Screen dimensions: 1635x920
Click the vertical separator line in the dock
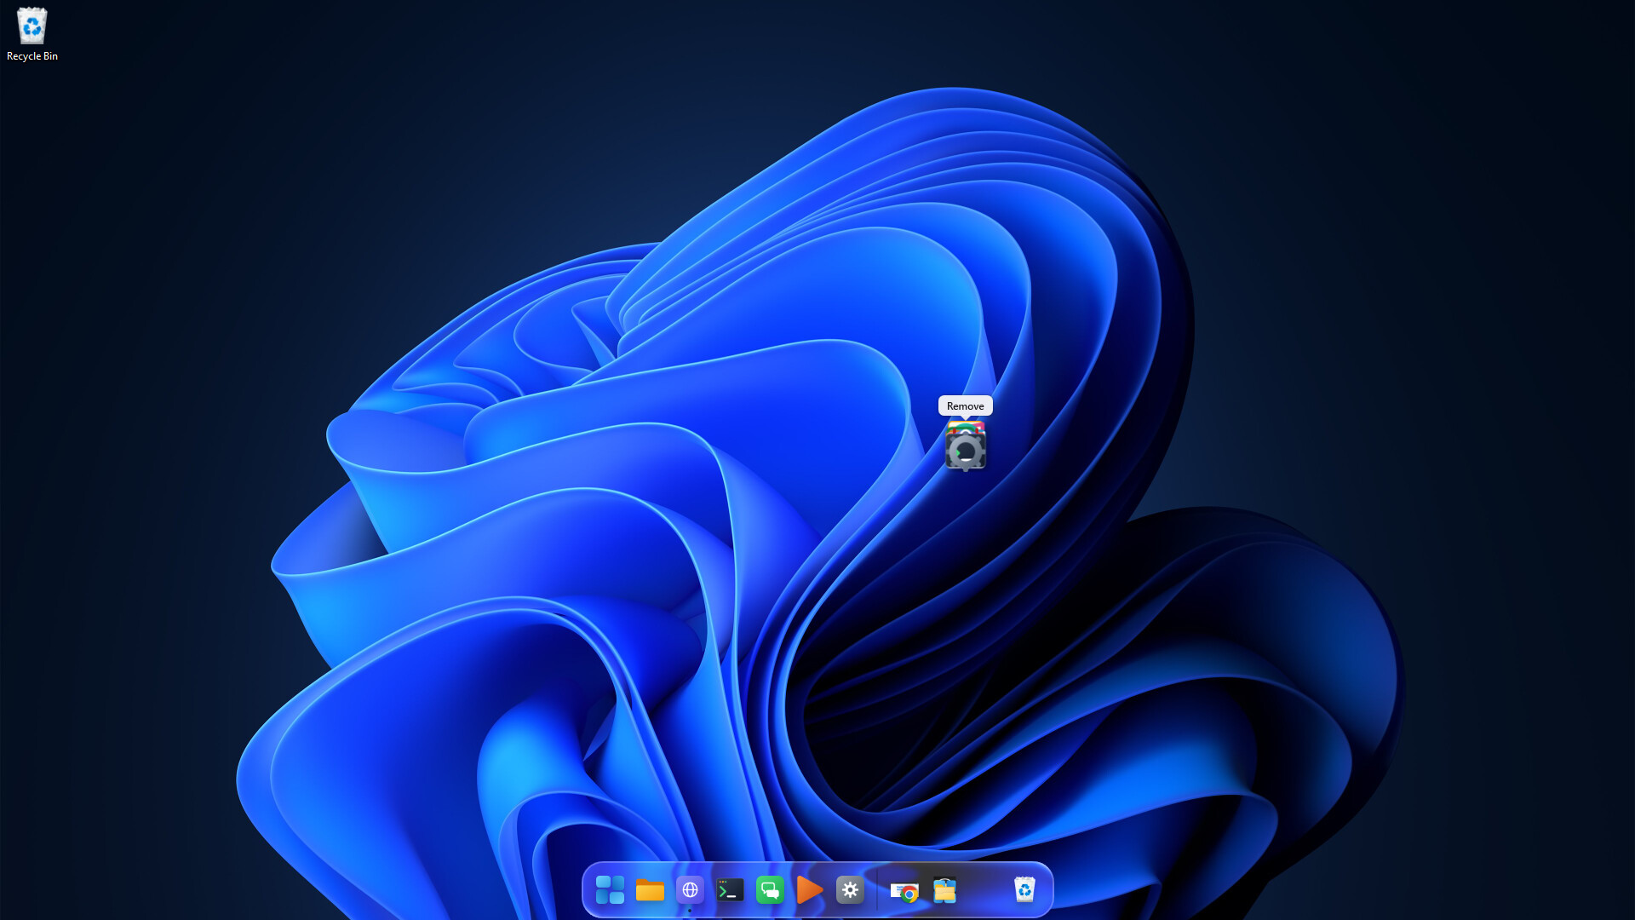(x=877, y=890)
